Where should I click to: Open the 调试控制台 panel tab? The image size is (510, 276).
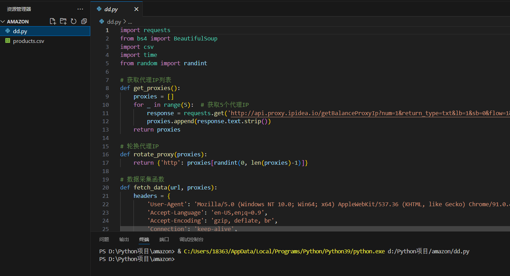[x=191, y=239]
